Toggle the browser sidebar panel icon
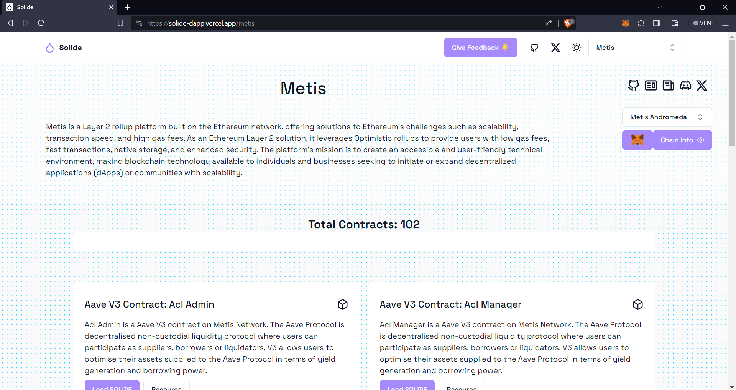 click(x=656, y=23)
